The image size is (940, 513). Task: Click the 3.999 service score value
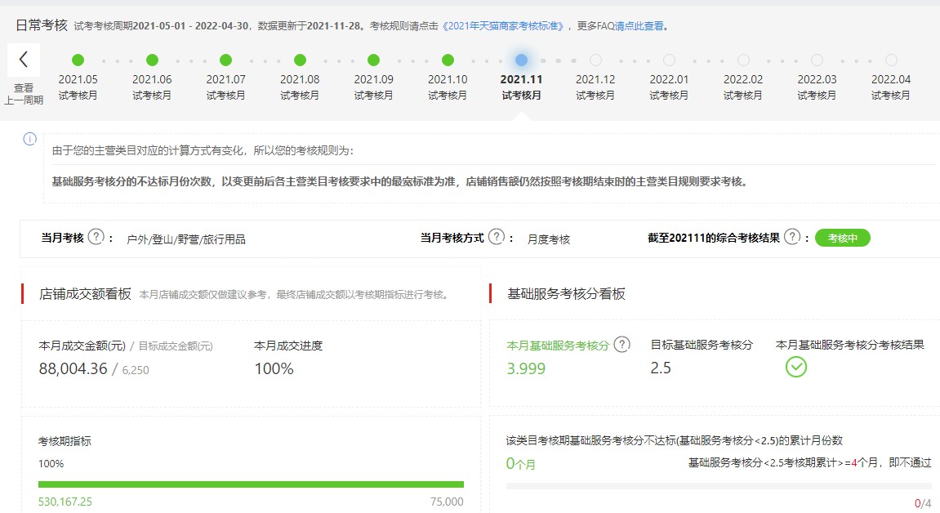(526, 368)
